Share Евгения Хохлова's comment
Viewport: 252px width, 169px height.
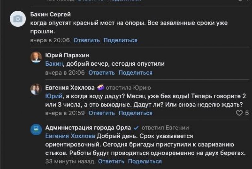tap(135, 113)
